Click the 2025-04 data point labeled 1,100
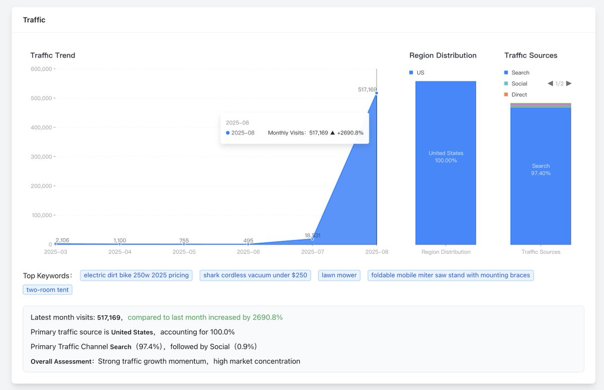Screen dimensions: 604x390 tap(120, 244)
